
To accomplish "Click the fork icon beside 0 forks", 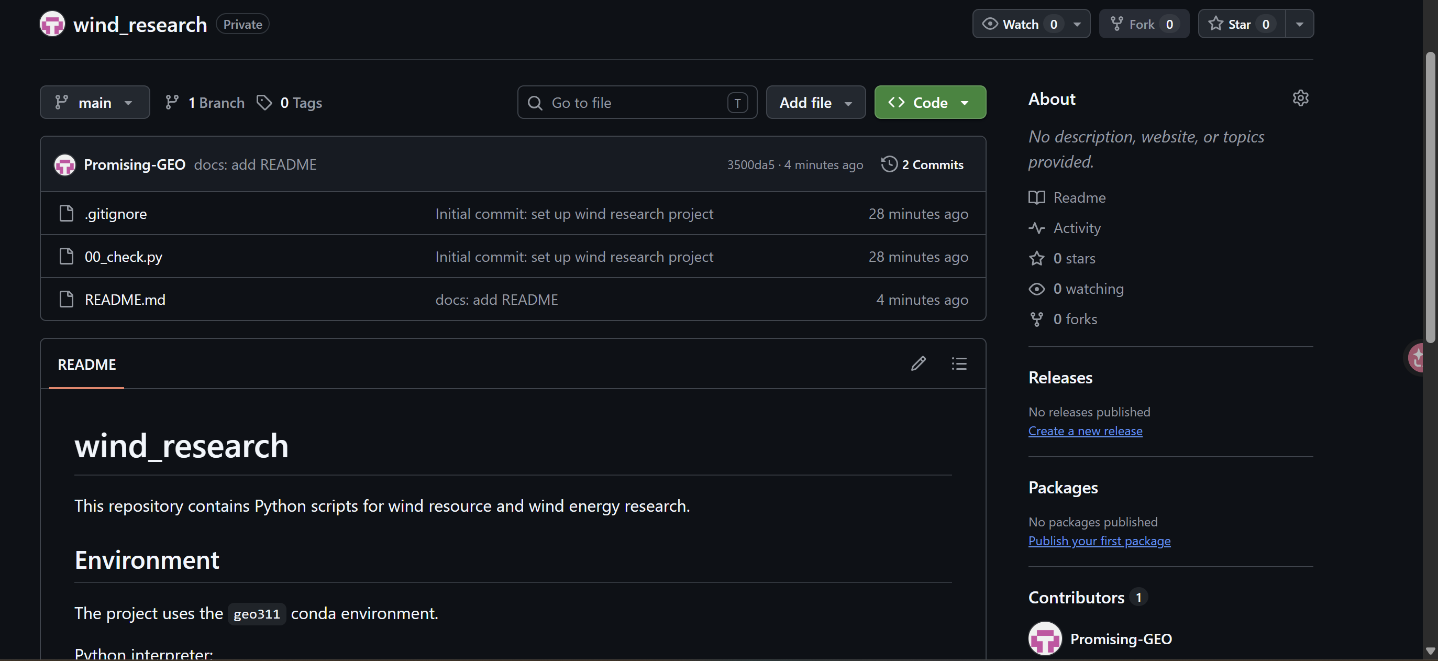I will [x=1037, y=320].
